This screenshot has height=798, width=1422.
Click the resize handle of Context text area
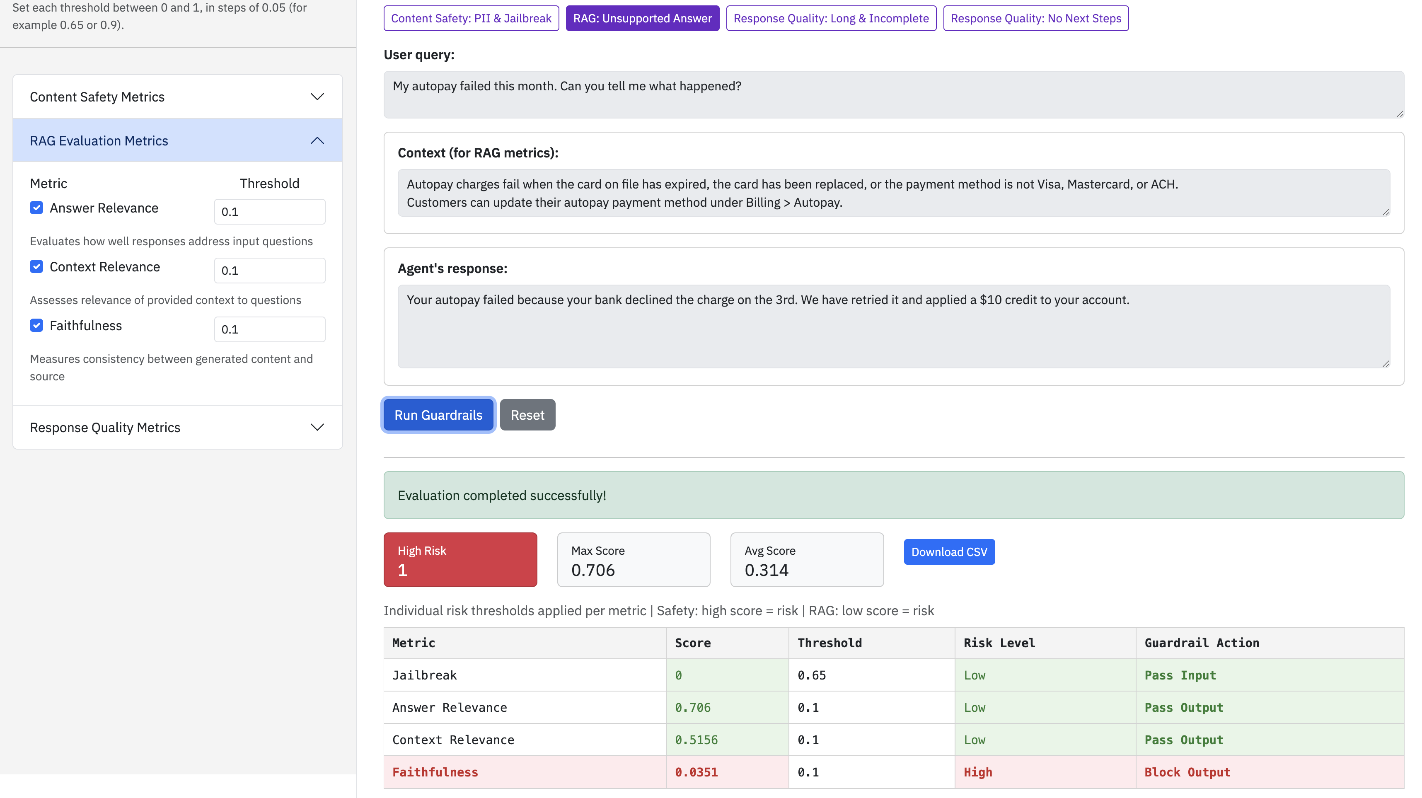click(x=1386, y=212)
